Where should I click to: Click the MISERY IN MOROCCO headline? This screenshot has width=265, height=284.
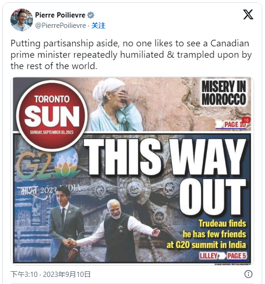pyautogui.click(x=224, y=93)
